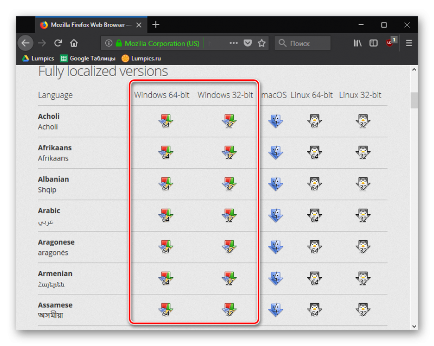This screenshot has height=346, width=434.
Task: Download Acholi Windows 64-bit installer
Action: click(x=165, y=121)
